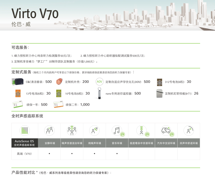
Task: Select the orange 13号电池 battery pack
Action: point(18,93)
